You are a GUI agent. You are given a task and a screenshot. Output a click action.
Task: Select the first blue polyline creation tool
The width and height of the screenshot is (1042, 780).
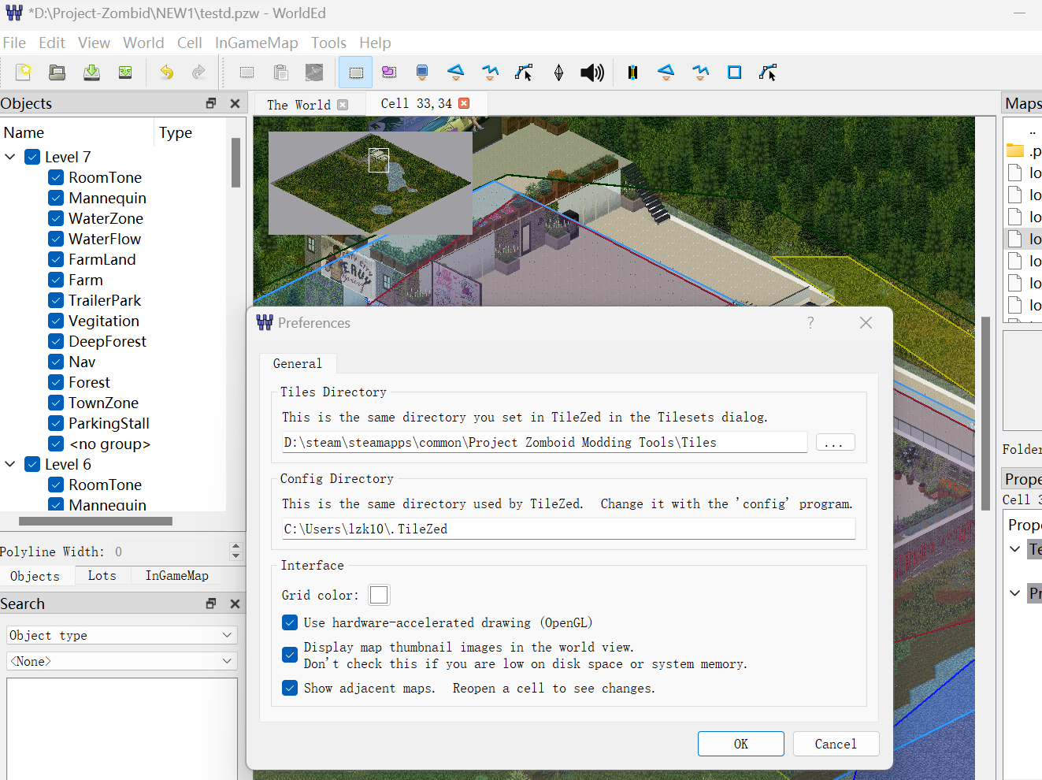[x=490, y=72]
